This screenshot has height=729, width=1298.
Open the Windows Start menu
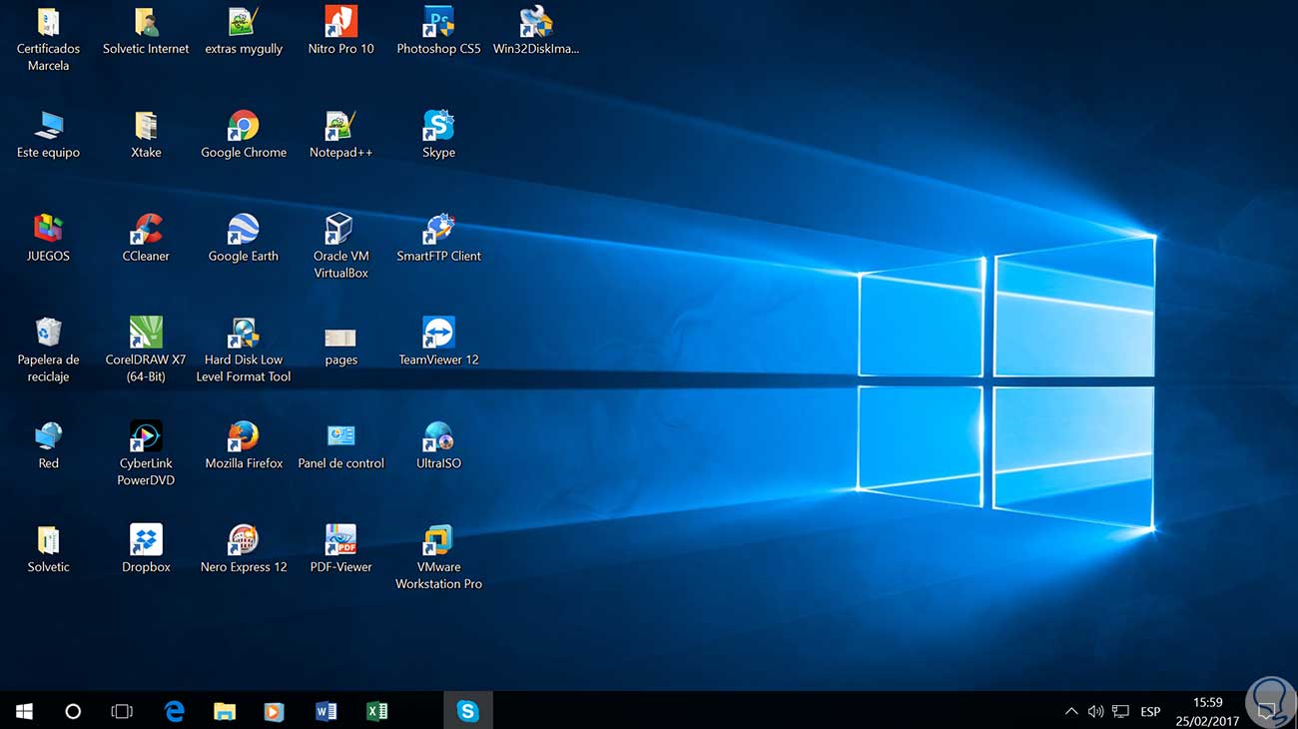tap(24, 711)
